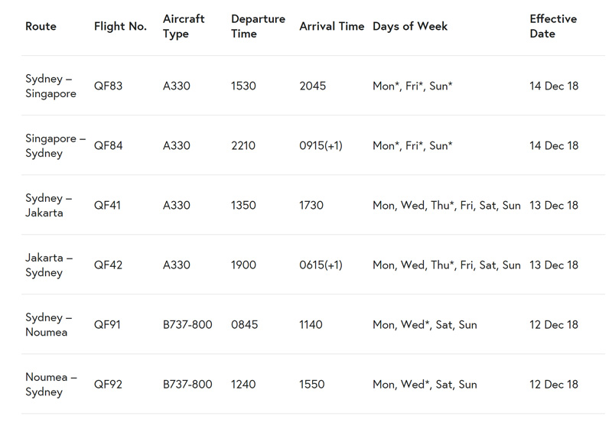Click the Route column header
The height and width of the screenshot is (429, 612).
[41, 26]
